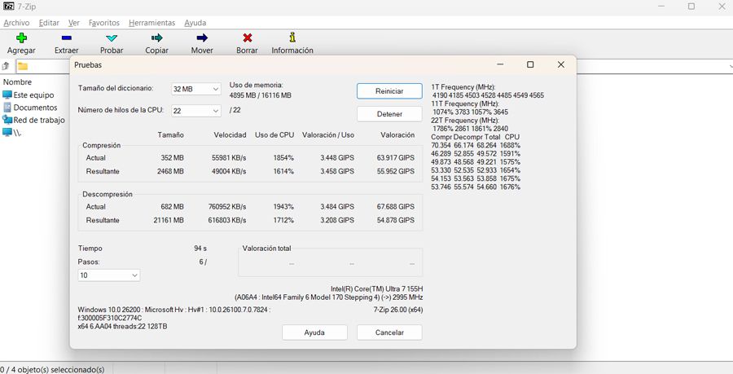This screenshot has height=374, width=733.
Task: Click the Reiniciar button
Action: click(389, 91)
